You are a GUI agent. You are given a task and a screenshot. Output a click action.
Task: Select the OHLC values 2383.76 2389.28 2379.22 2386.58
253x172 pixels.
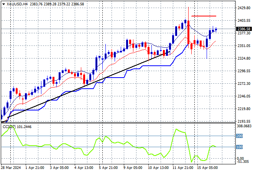point(57,4)
